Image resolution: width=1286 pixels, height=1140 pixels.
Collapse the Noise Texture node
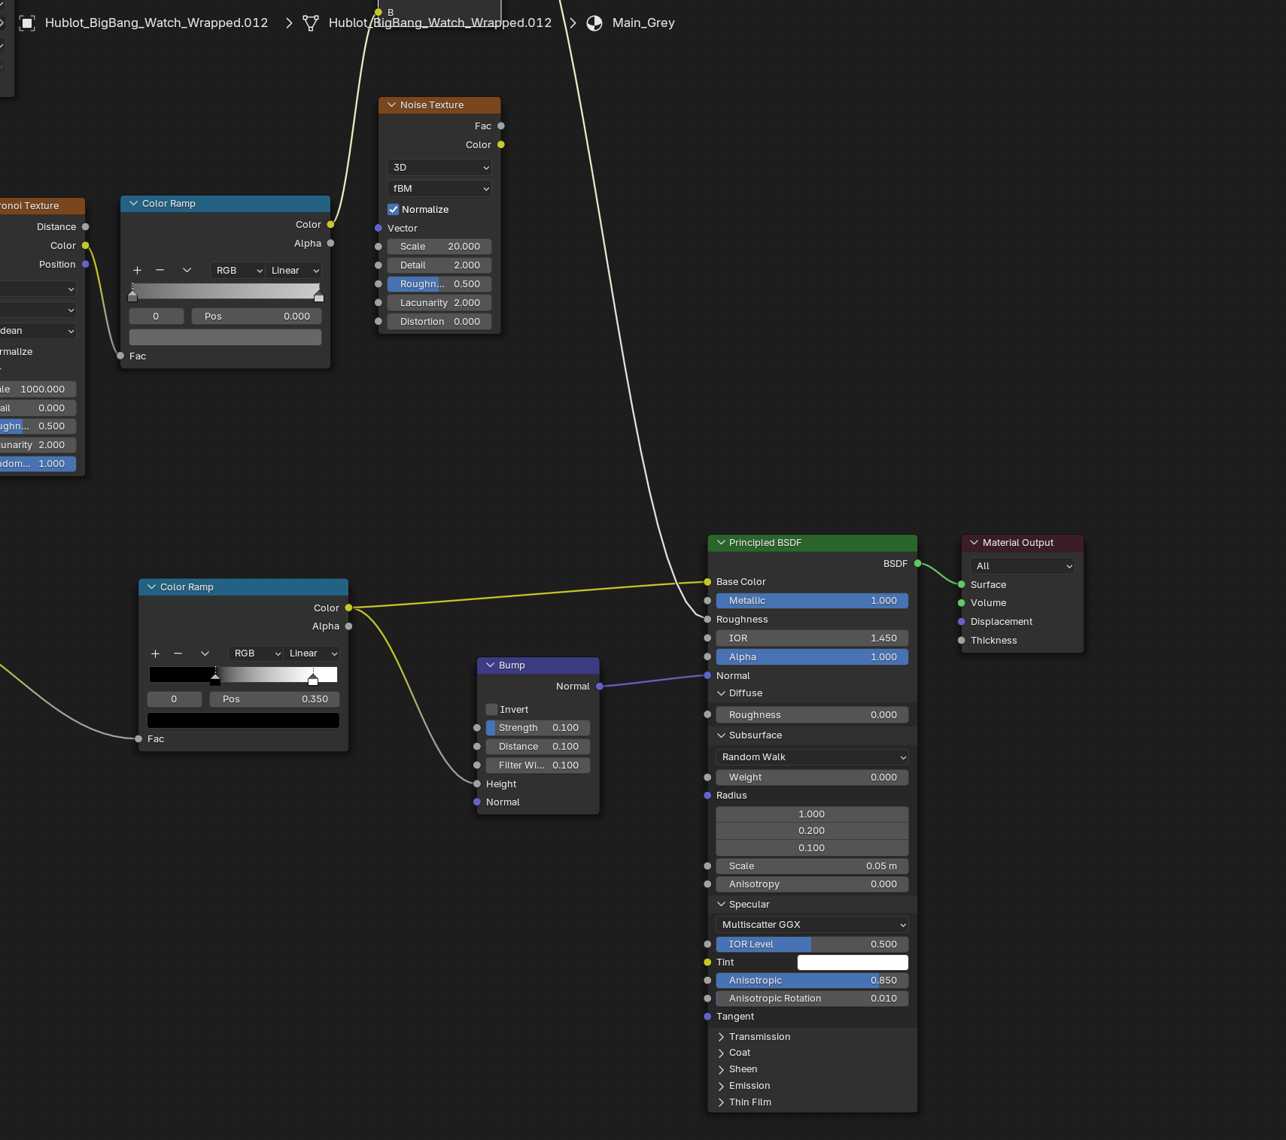click(x=391, y=105)
